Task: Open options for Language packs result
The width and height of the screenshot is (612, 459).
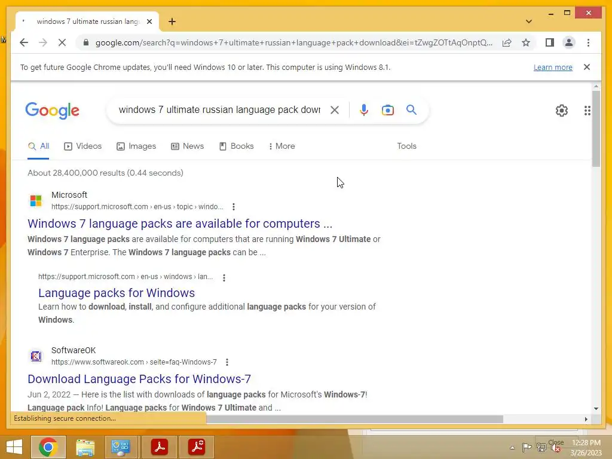Action: (224, 278)
